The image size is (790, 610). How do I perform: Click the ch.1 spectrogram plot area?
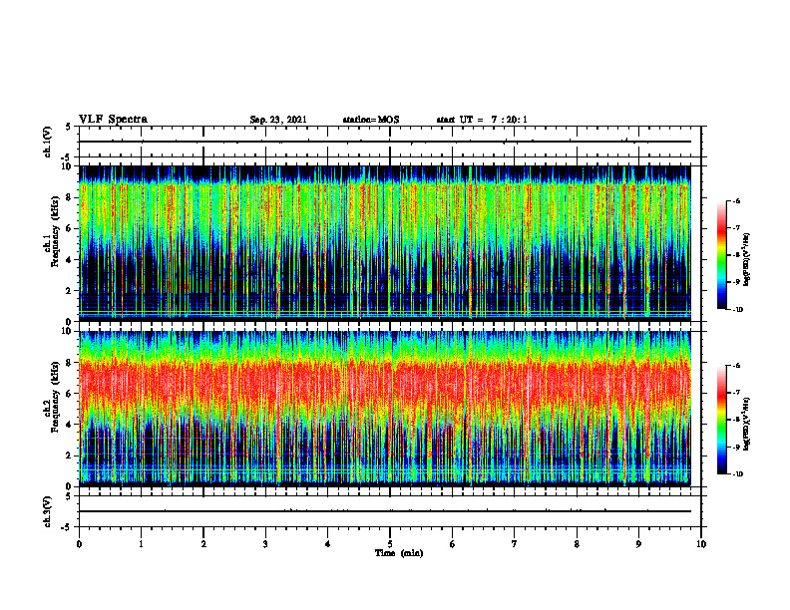point(385,243)
